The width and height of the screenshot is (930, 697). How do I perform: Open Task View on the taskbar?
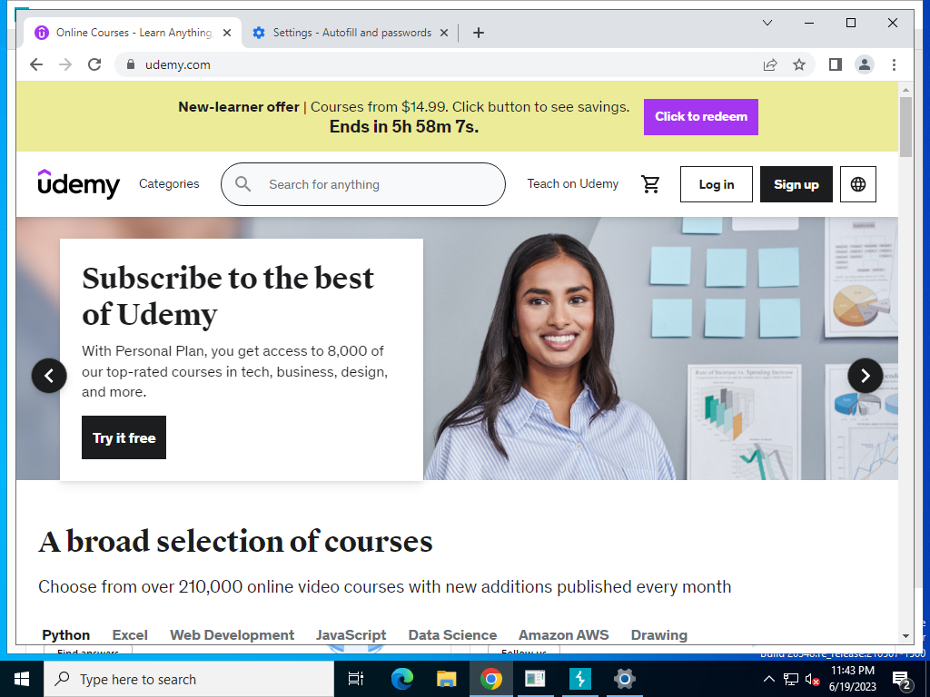pos(356,679)
